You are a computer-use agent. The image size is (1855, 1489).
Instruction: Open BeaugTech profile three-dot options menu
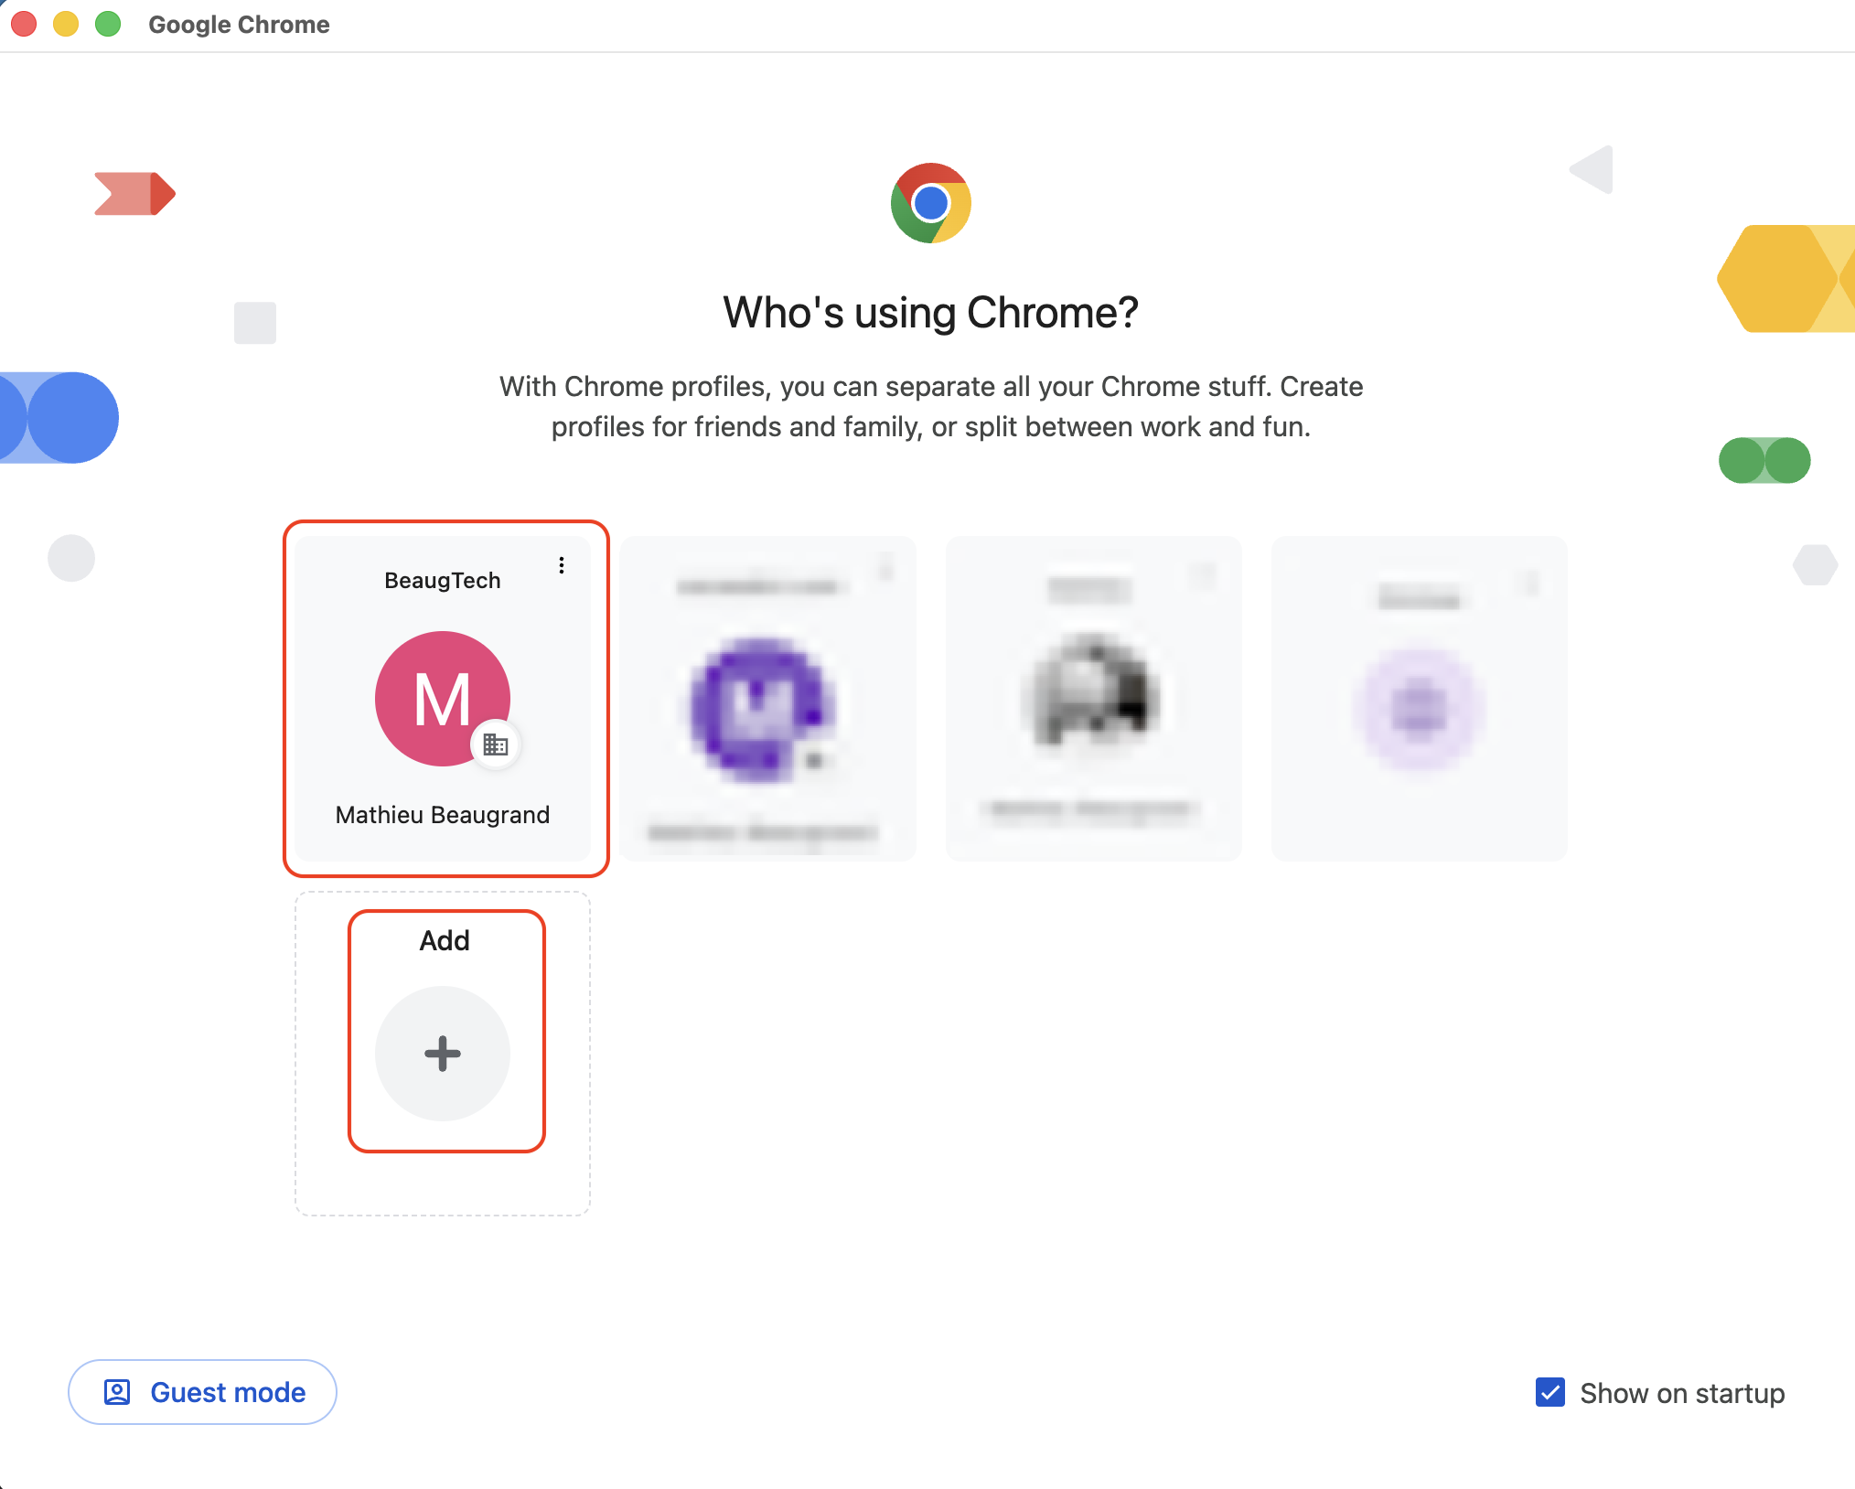pos(562,565)
